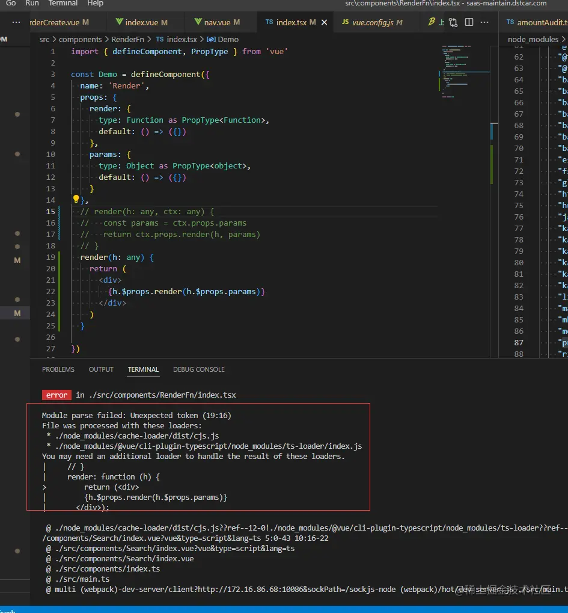Click the Open Changes compare icon

[x=453, y=22]
